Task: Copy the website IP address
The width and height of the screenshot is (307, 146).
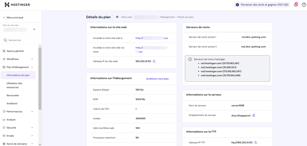Action: pyautogui.click(x=154, y=61)
